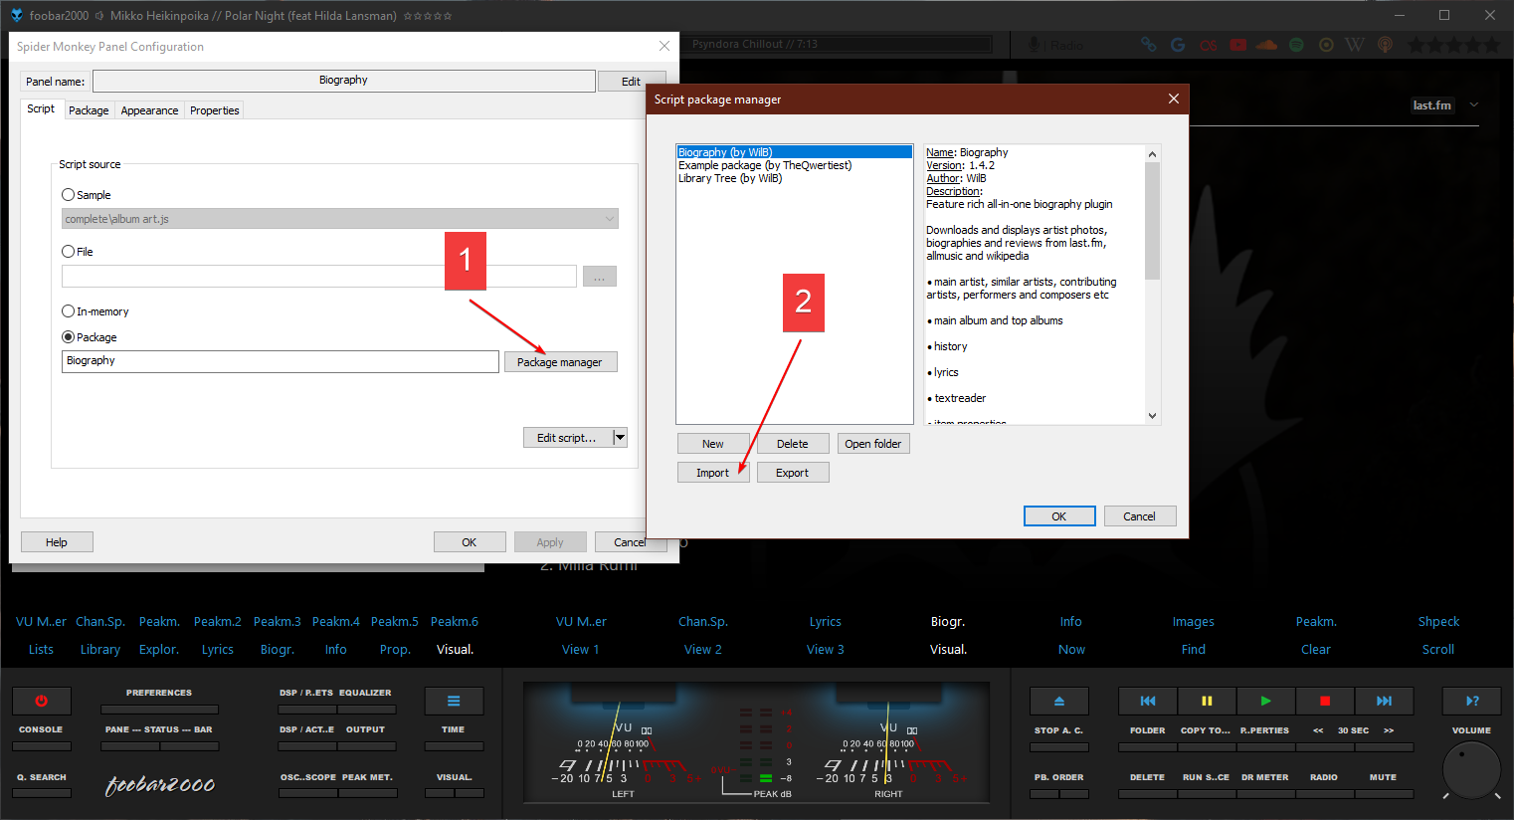
Task: Open the blue hamburger menu button
Action: [454, 701]
